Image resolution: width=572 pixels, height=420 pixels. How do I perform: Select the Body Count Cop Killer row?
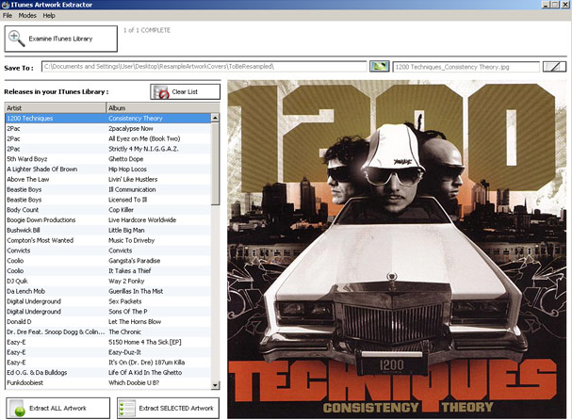tap(107, 210)
